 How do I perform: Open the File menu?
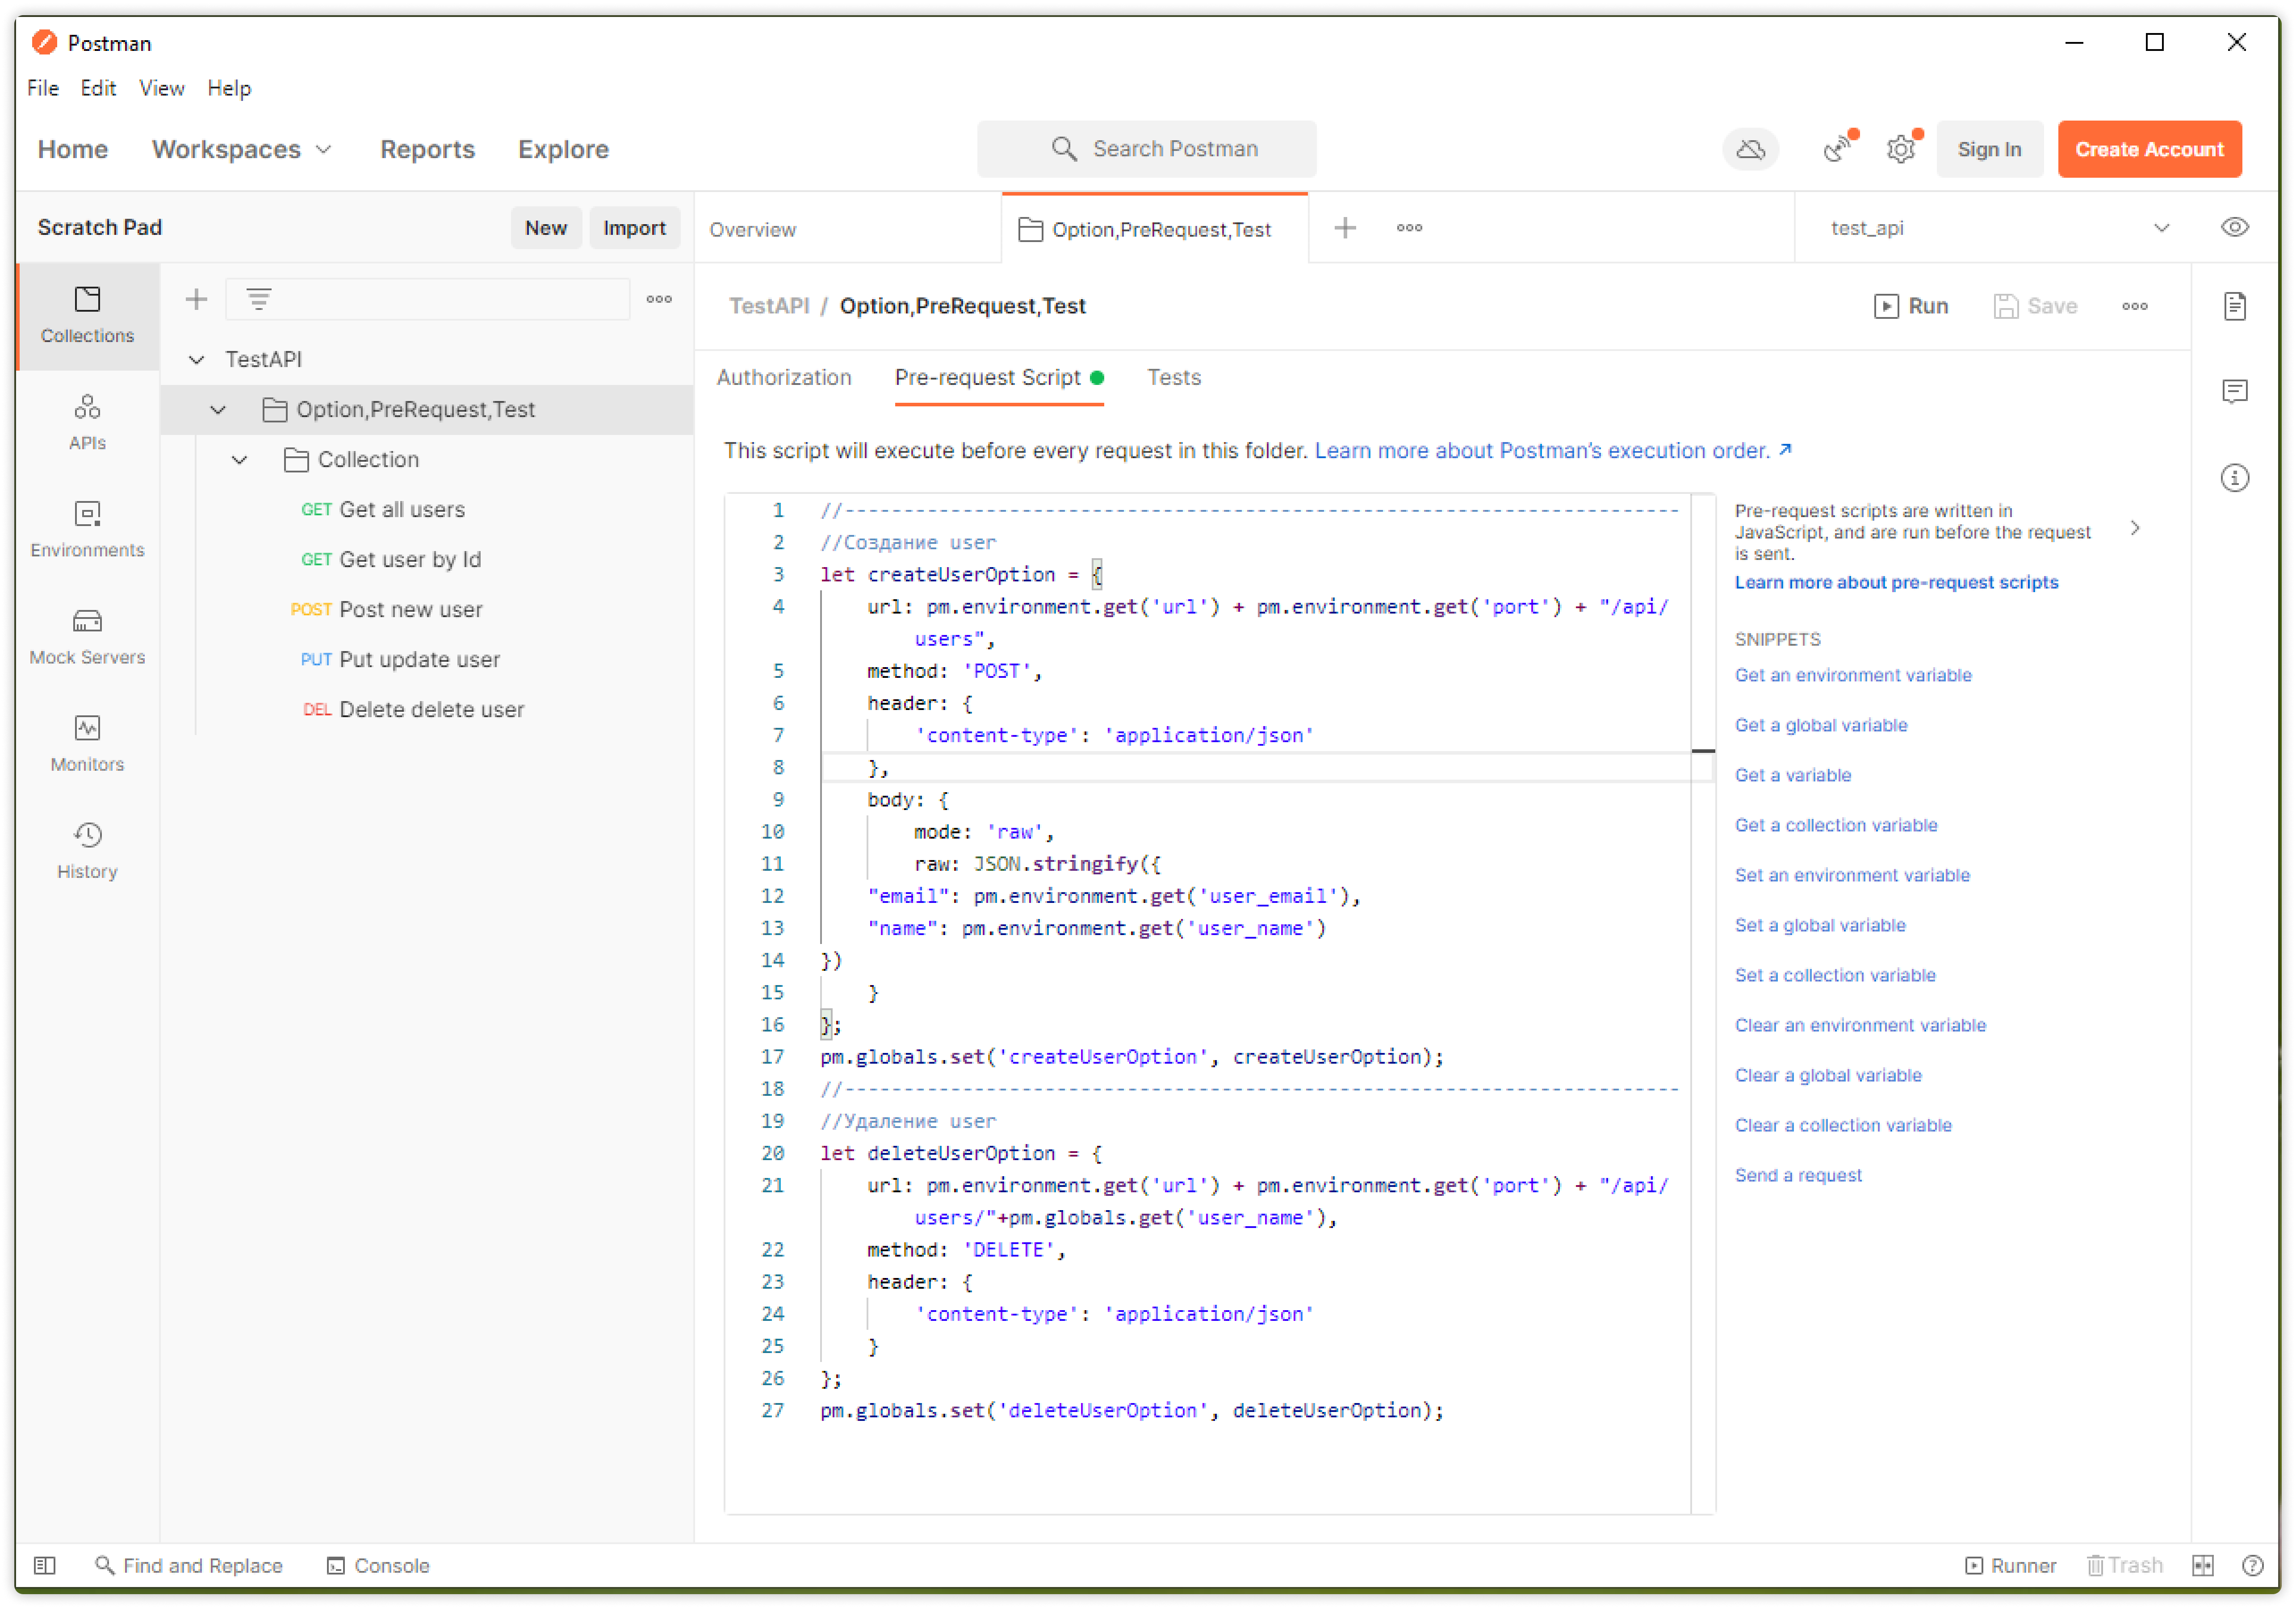point(43,88)
